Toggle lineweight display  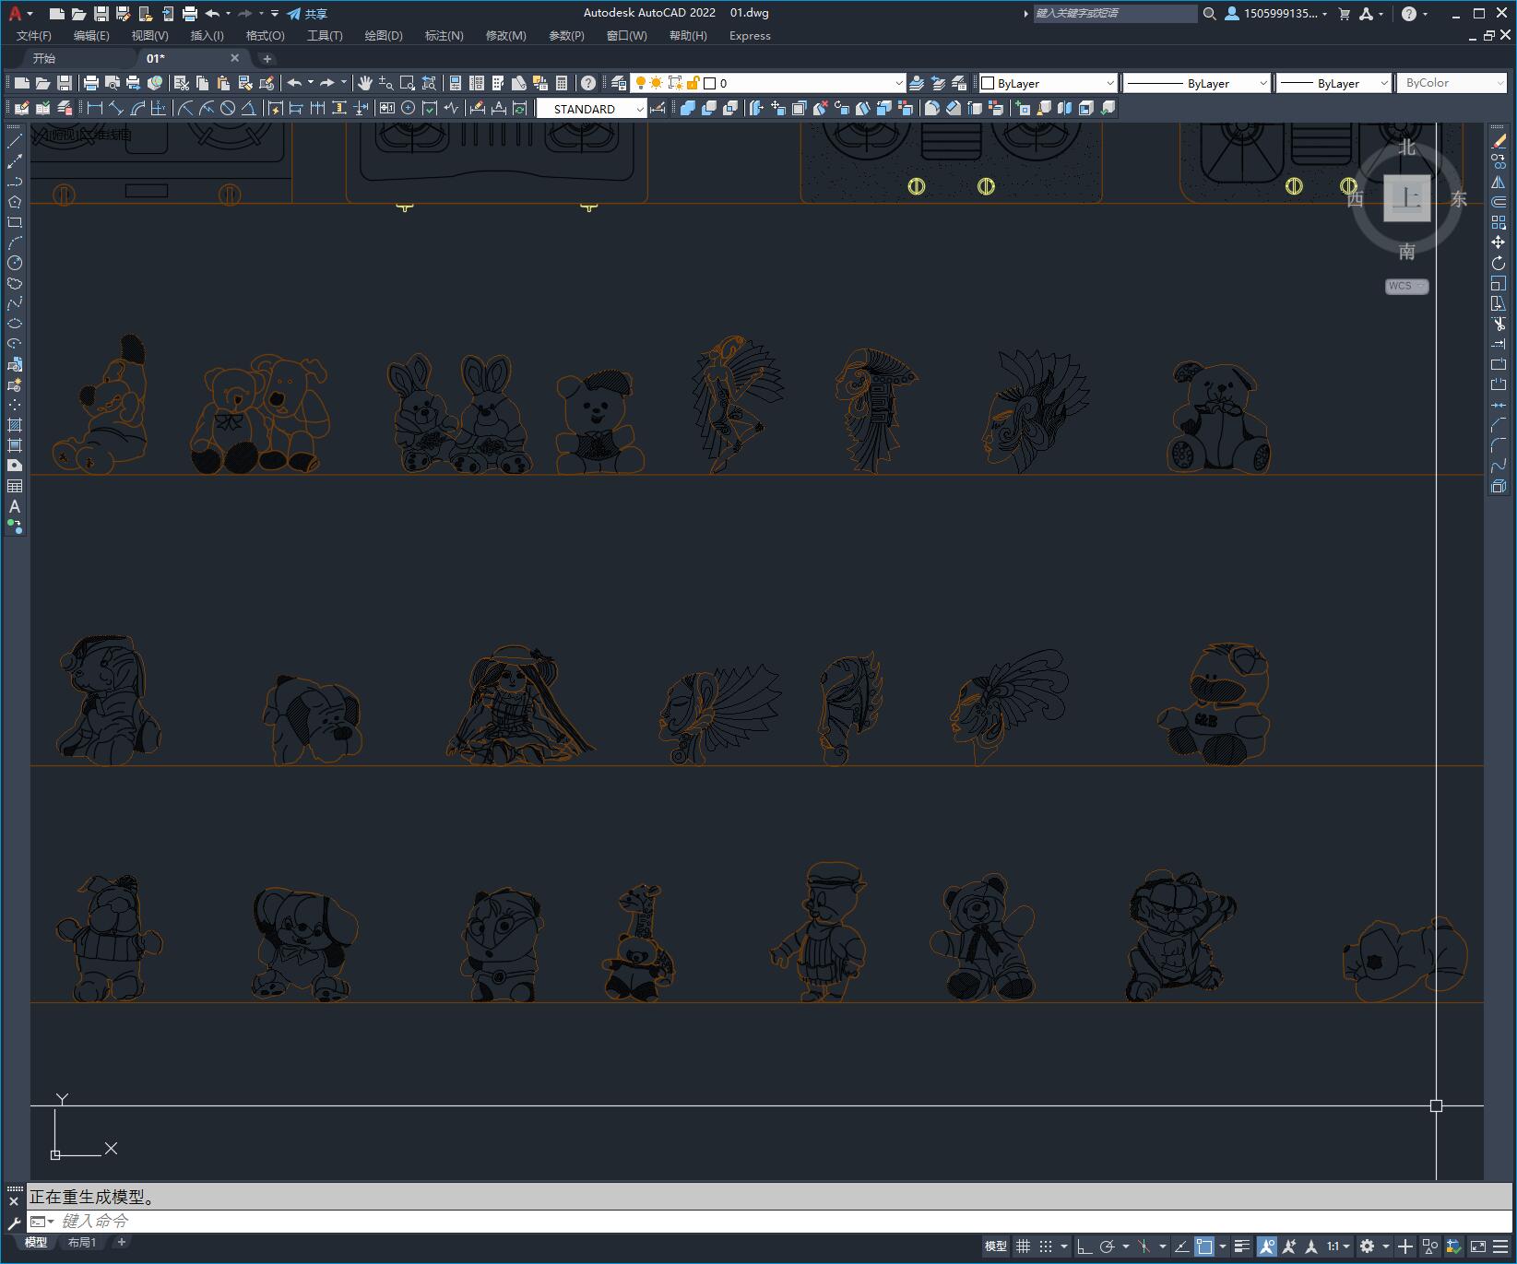[1242, 1246]
